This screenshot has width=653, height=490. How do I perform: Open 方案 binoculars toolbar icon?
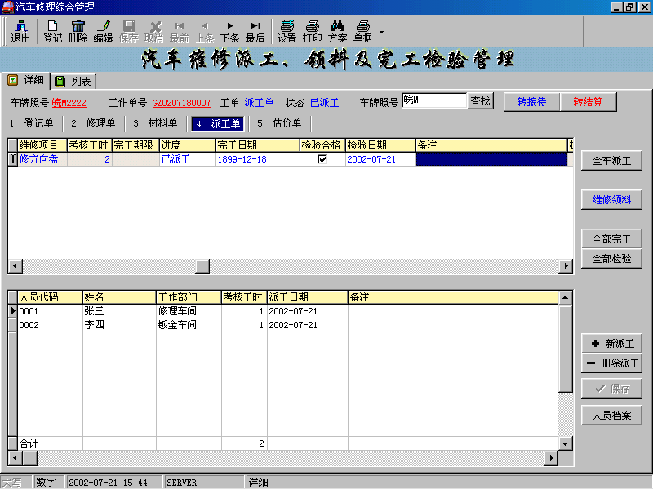(337, 31)
